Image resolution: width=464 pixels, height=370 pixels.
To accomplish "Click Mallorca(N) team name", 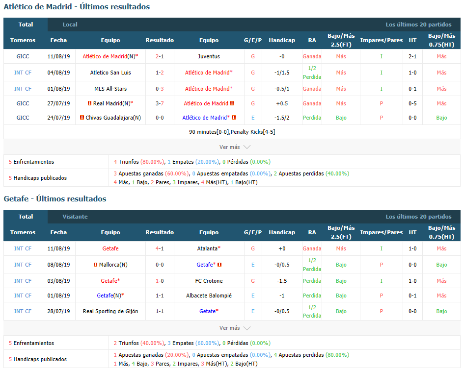I will [113, 265].
